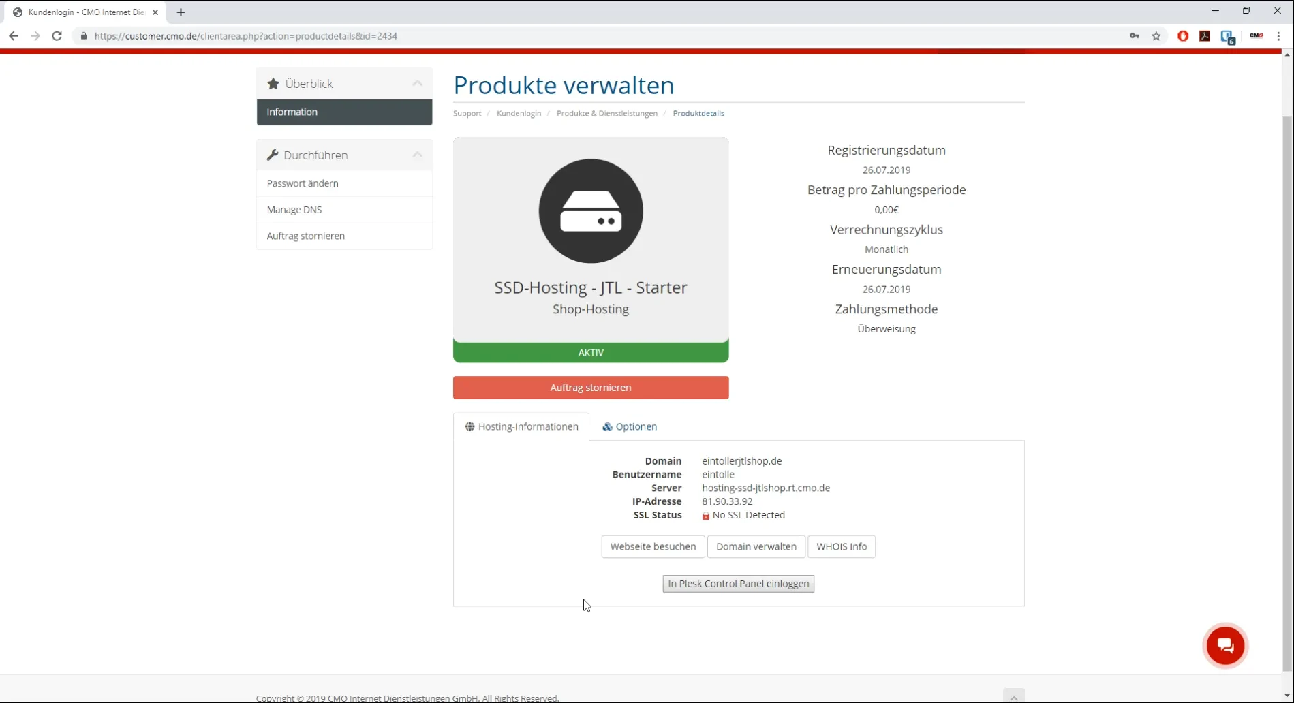Go back to the previous page

[14, 36]
